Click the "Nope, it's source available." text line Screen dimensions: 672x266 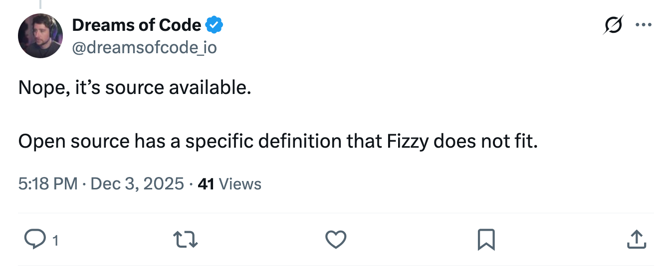coord(135,88)
